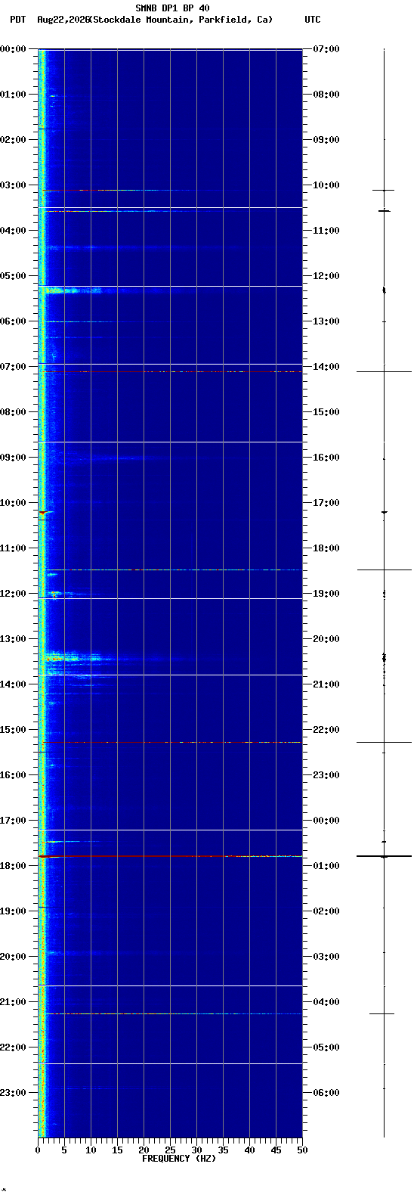The width and height of the screenshot is (417, 1198).
Task: Click the seismogram spike near 14:00 UTC
Action: (384, 371)
